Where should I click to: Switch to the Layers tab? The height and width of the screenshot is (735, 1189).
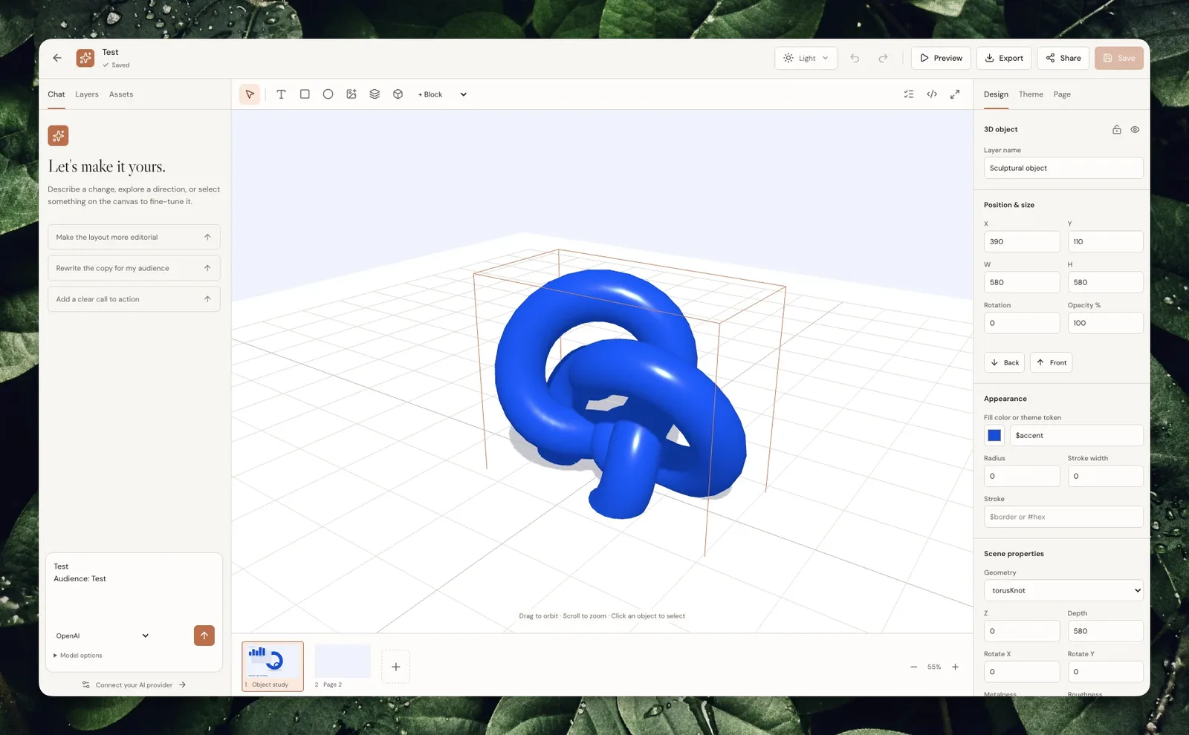coord(87,94)
